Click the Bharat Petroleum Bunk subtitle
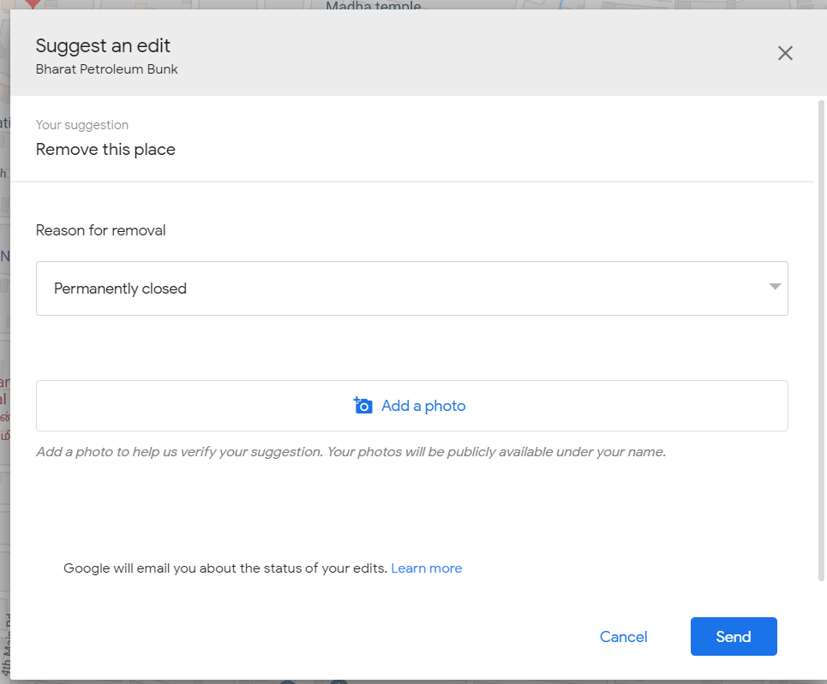This screenshot has width=827, height=684. click(x=106, y=69)
